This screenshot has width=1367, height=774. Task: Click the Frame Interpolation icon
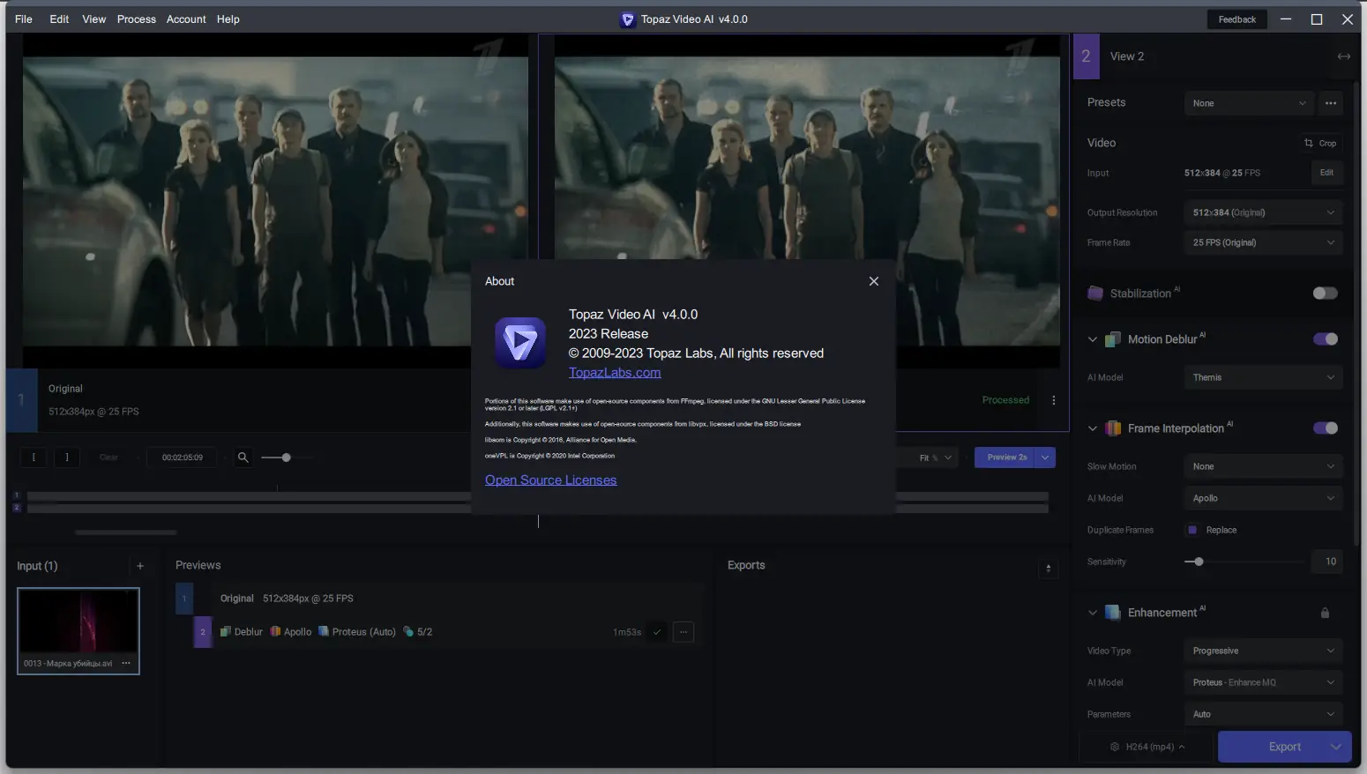1113,428
